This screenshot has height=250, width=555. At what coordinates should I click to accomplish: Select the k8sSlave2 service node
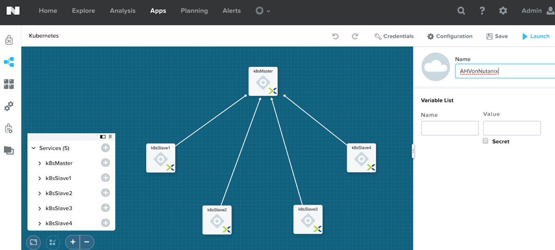coord(217,220)
